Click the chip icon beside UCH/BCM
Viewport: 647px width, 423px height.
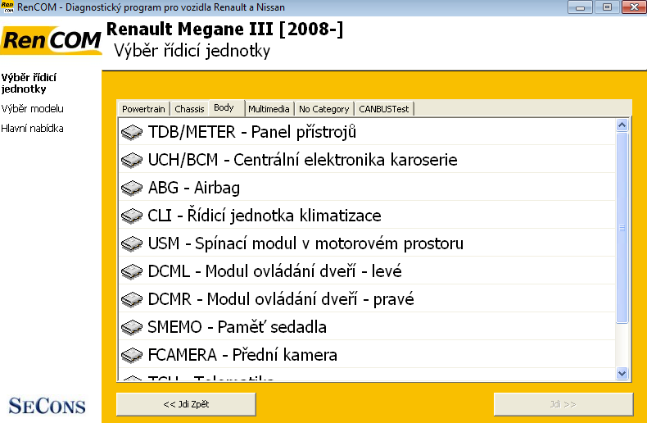132,160
